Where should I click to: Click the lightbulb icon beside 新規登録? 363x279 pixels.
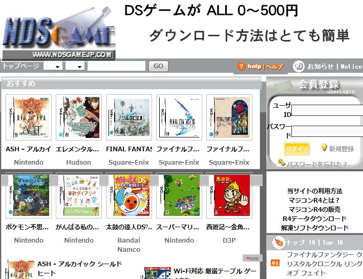324,148
